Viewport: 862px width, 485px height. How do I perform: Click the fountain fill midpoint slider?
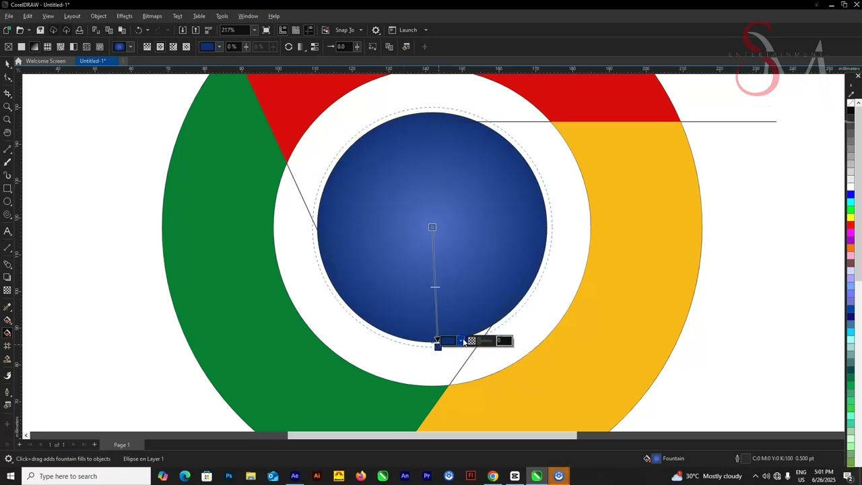[435, 287]
